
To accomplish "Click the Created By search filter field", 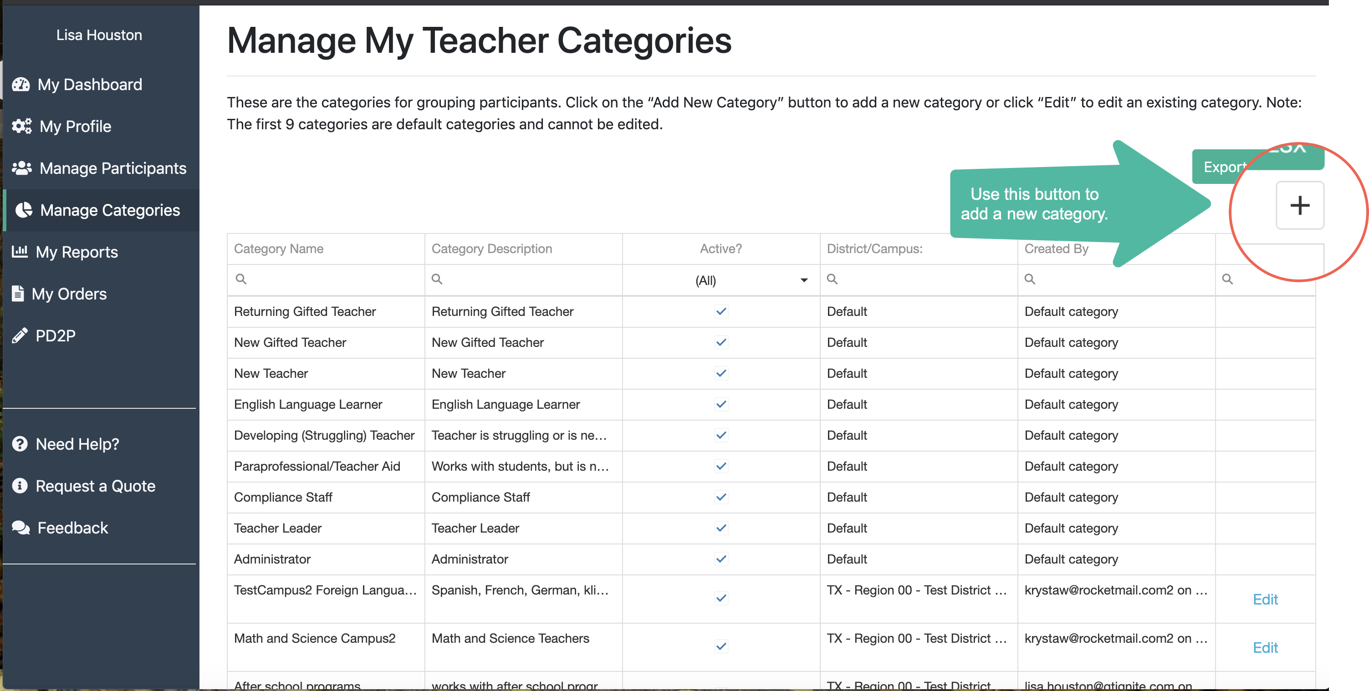I will pyautogui.click(x=1121, y=279).
